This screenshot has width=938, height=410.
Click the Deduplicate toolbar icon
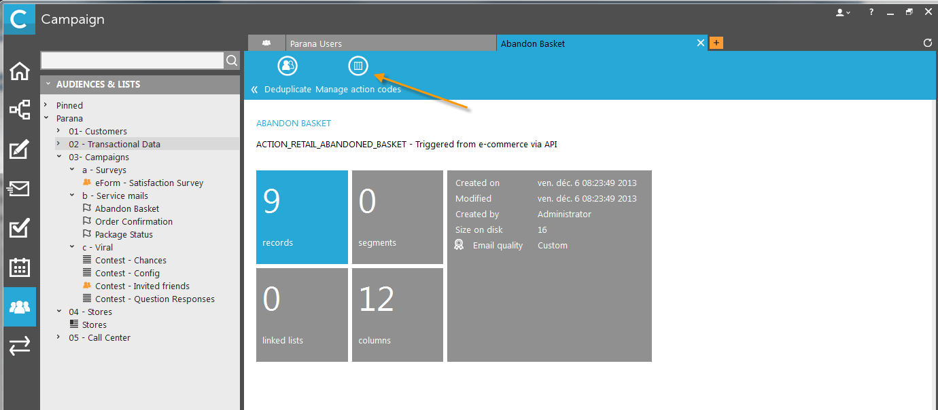[x=288, y=66]
